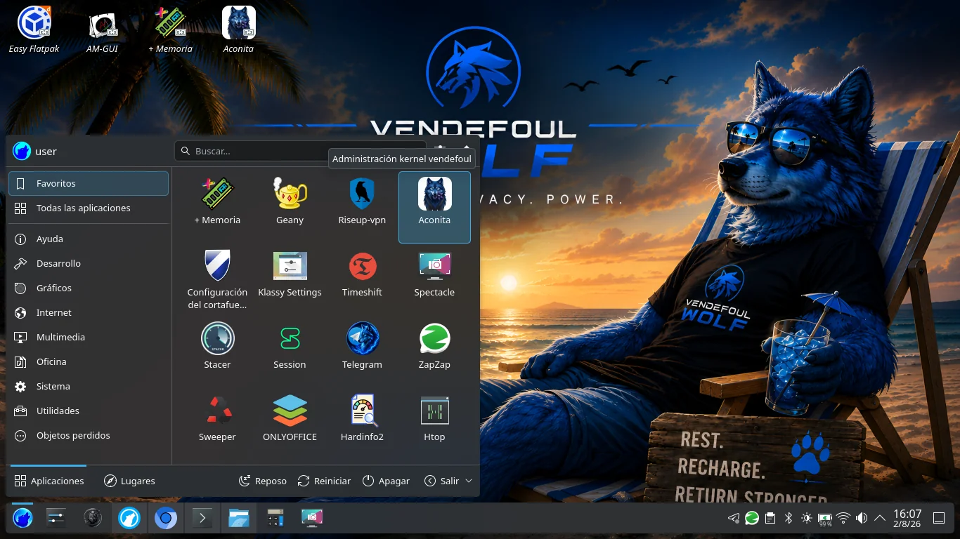
Task: Click the wolf application launcher in the taskbar
Action: coord(22,519)
